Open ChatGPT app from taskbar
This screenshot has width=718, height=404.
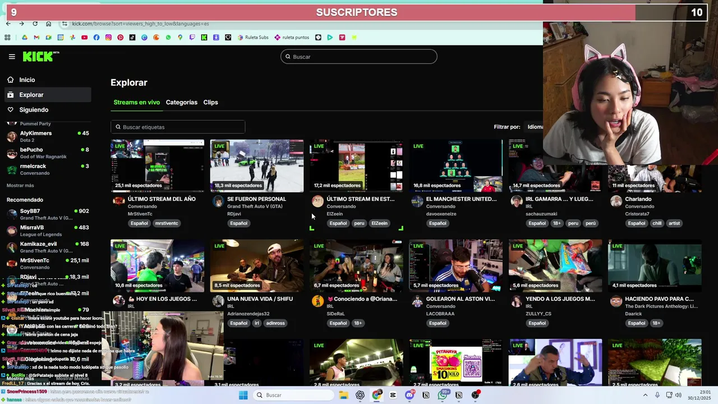click(x=360, y=395)
